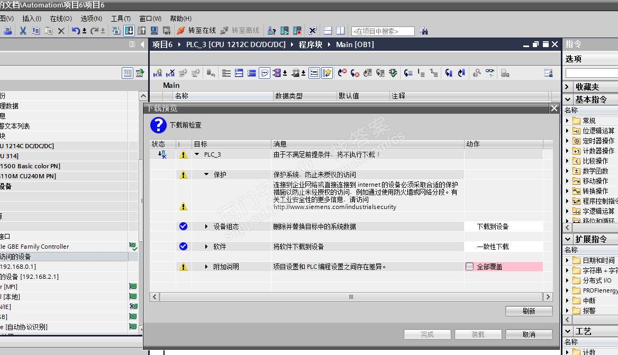Open the Online (在线) menu
Screen dimensions: 618x355
(x=61, y=19)
